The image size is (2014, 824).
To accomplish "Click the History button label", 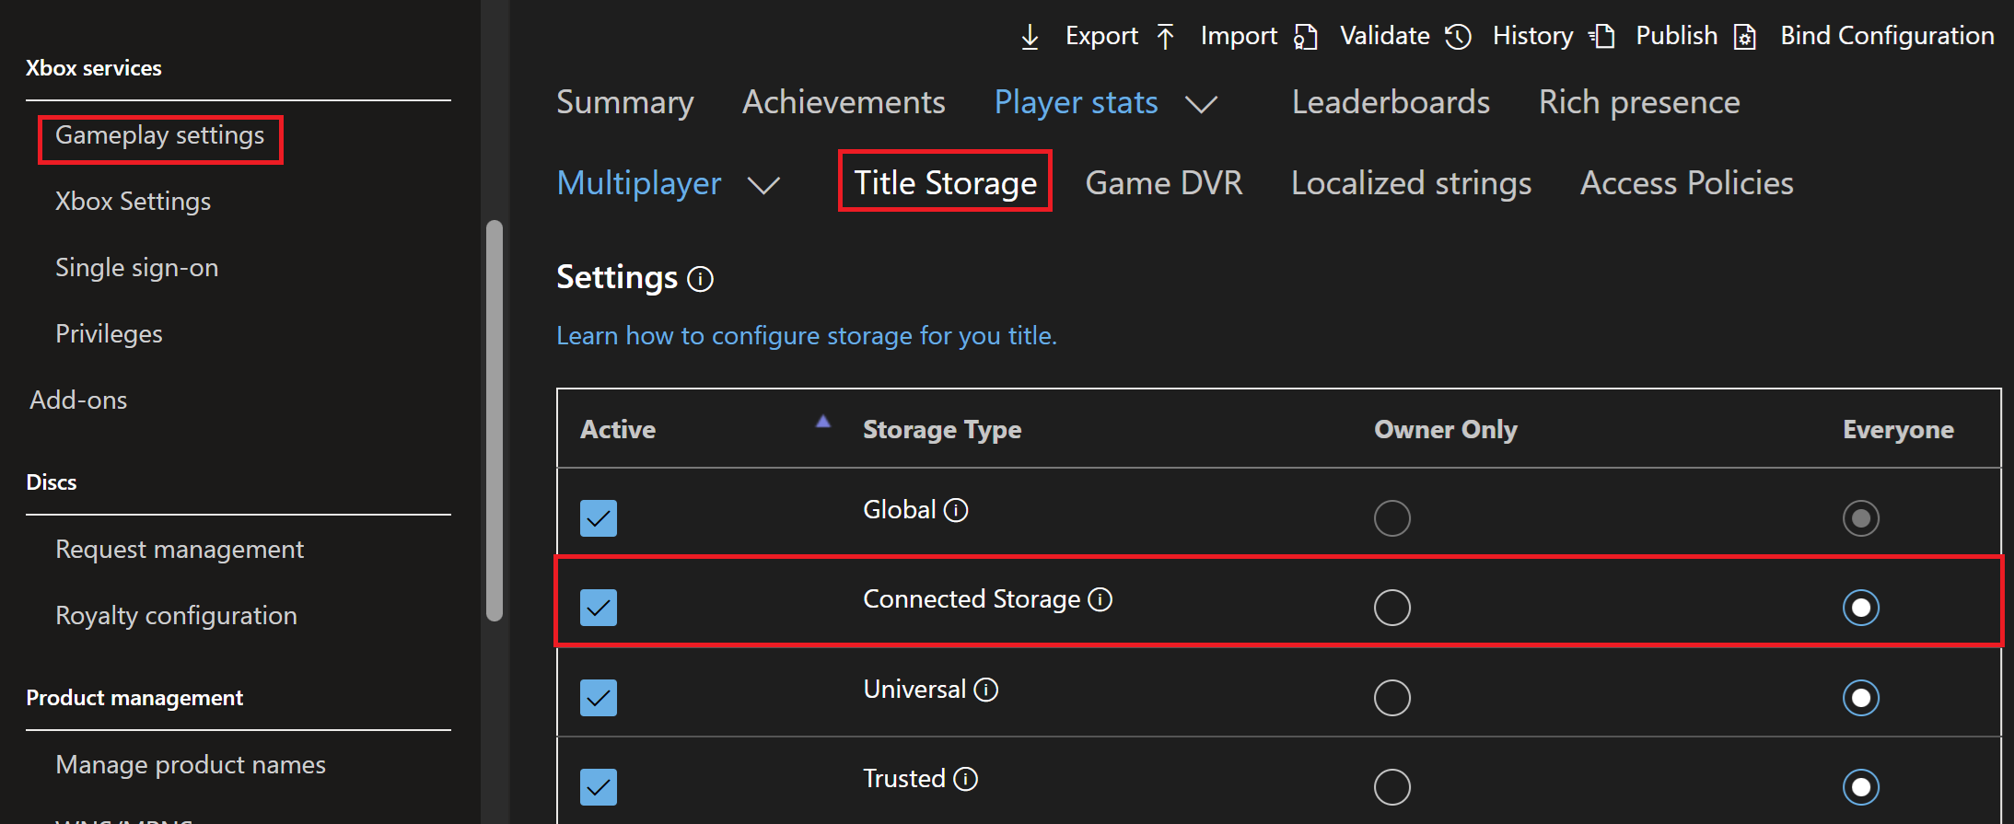I will click(1532, 36).
